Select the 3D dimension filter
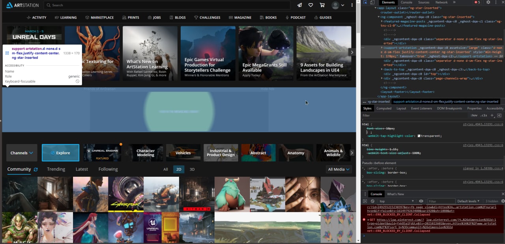Screen dimensions: 505x244 coord(192,170)
